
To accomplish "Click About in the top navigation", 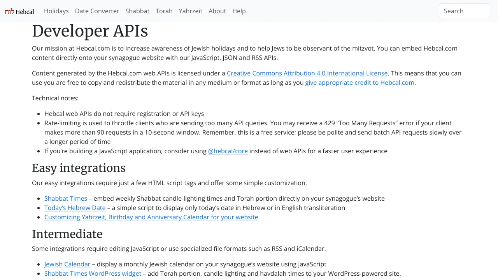I will click(x=217, y=11).
